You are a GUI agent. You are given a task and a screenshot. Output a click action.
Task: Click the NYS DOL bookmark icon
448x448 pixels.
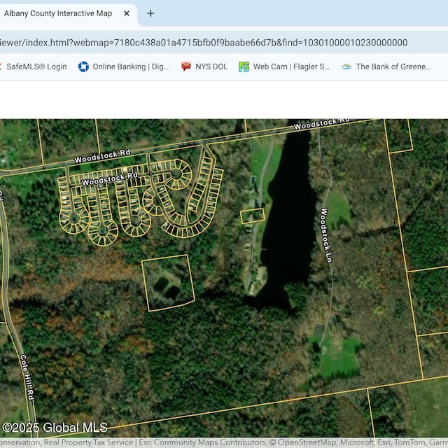pos(186,66)
